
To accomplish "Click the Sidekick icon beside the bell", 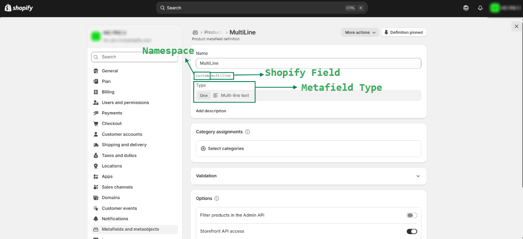I will 466,8.
